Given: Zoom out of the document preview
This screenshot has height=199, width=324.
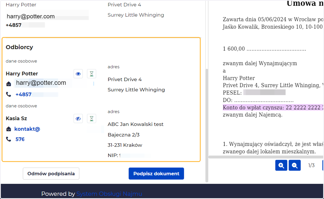Looking at the screenshot, I should click(x=295, y=165).
